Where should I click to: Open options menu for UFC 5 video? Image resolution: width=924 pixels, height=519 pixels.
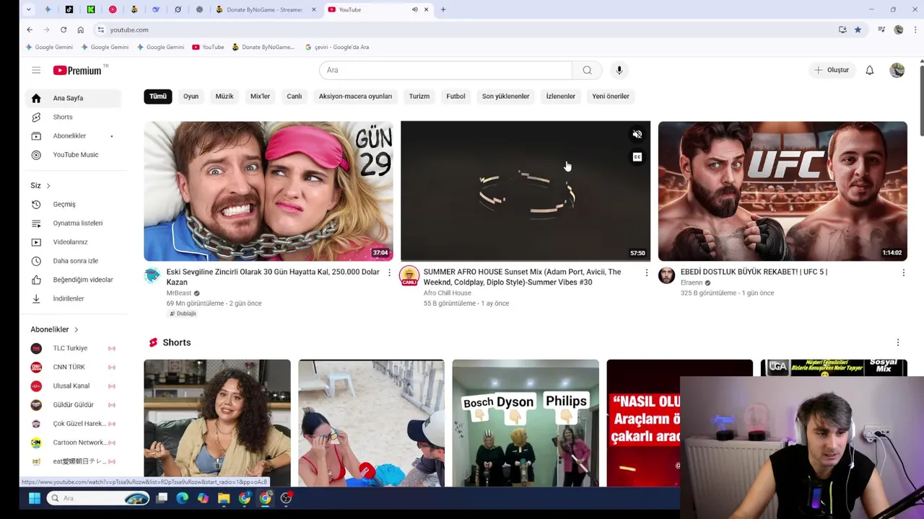[903, 272]
